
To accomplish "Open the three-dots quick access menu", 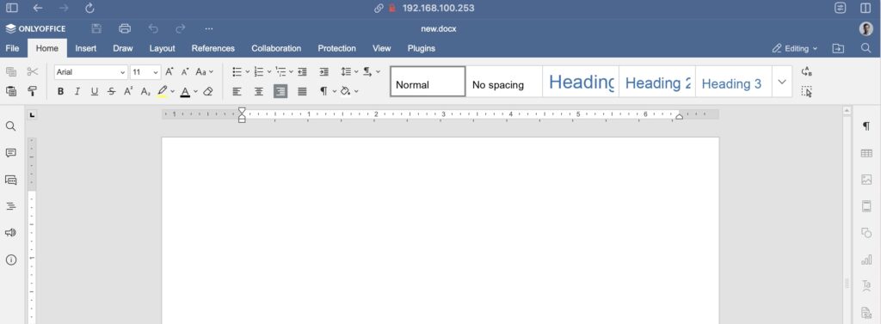I will pyautogui.click(x=209, y=28).
